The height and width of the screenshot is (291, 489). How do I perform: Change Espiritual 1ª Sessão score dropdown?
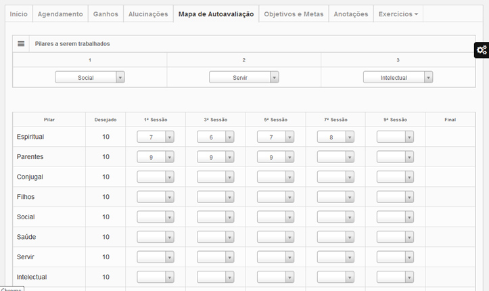[156, 137]
